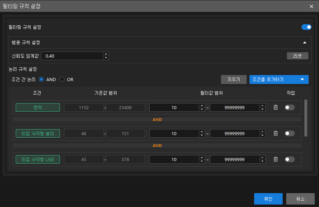Decrease 외접 사각형 높이 minimum filter value
This screenshot has height=207, width=319.
[202, 136]
